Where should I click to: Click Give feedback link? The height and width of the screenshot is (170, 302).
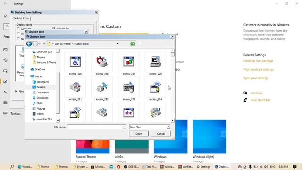point(260,100)
